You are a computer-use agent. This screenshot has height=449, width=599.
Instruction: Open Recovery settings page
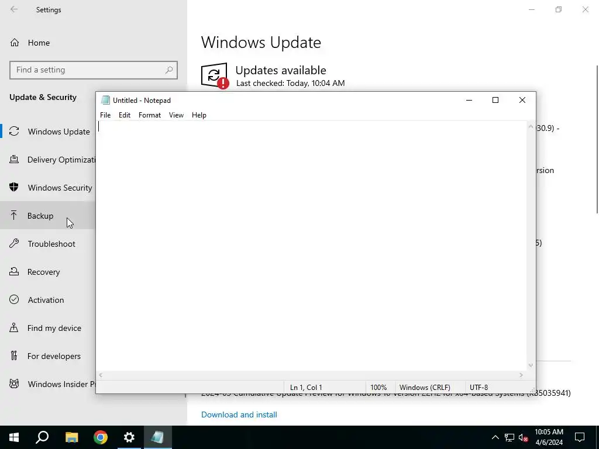[x=48, y=271]
